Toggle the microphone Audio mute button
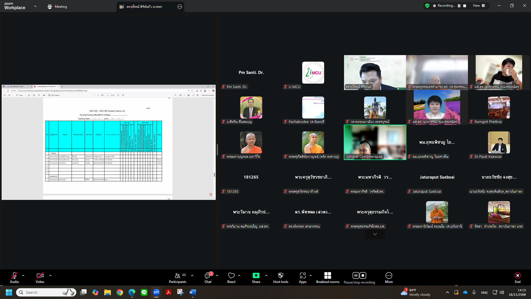 pyautogui.click(x=14, y=278)
